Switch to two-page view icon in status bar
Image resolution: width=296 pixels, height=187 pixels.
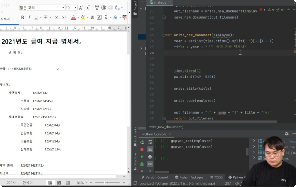coord(68,183)
